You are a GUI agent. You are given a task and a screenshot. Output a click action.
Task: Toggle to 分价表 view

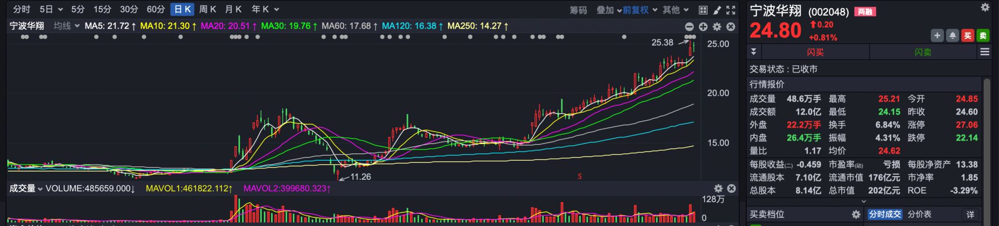(919, 214)
